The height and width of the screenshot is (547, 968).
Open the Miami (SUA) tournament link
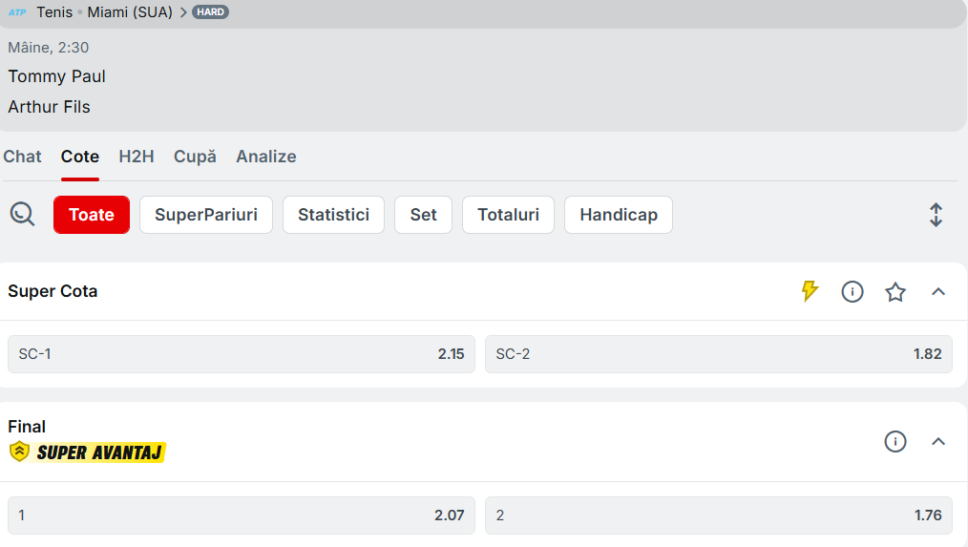[x=130, y=12]
